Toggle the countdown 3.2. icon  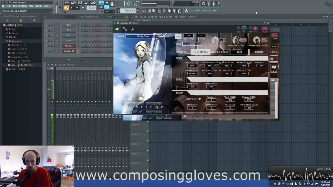click(x=80, y=3)
